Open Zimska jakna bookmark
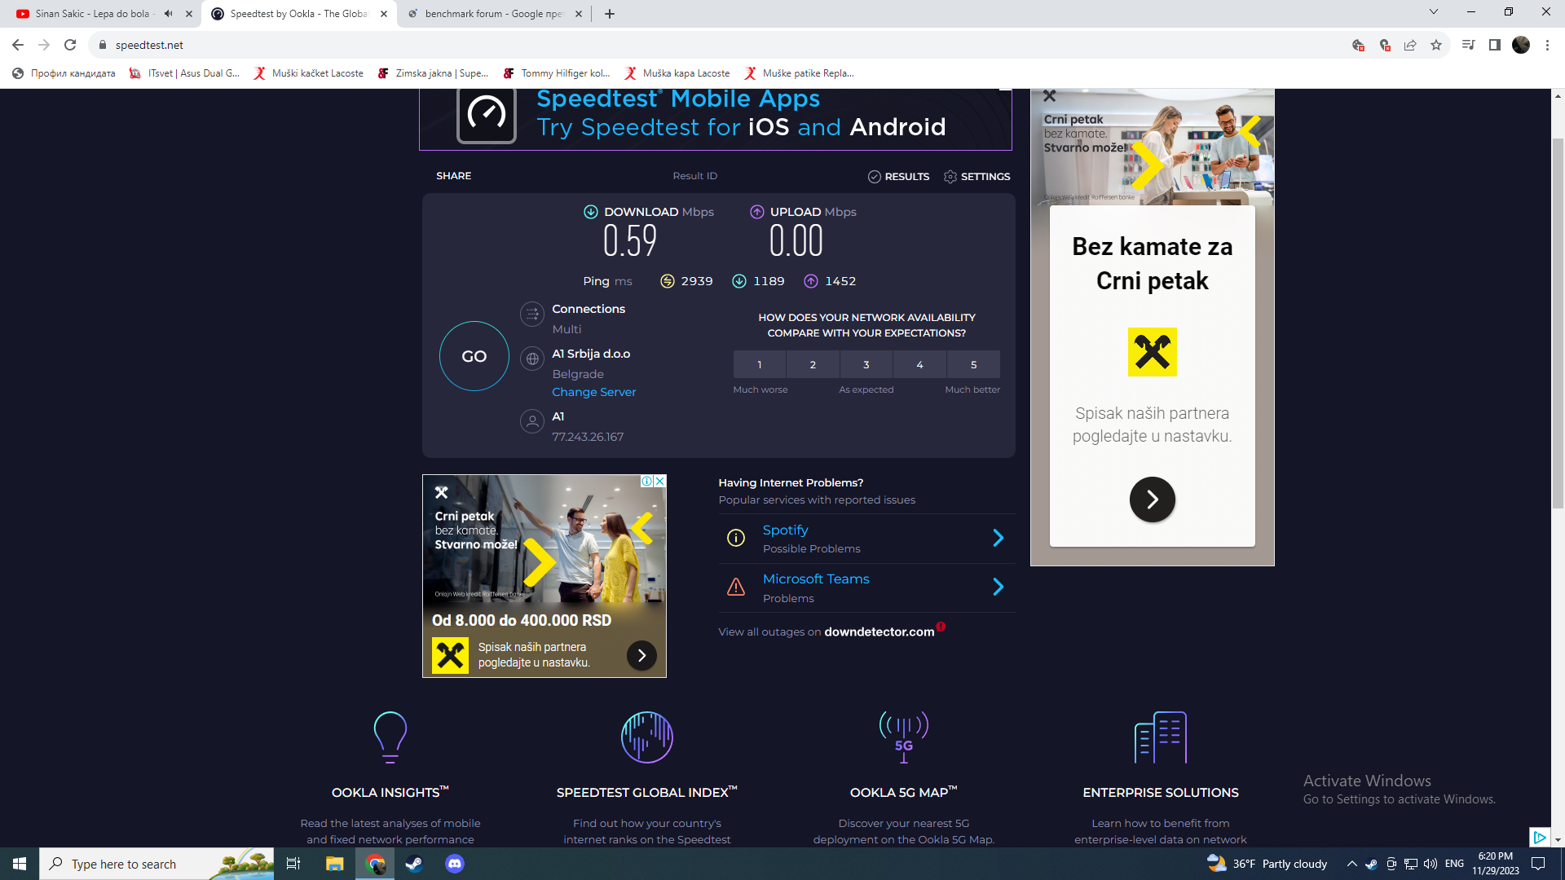Image resolution: width=1565 pixels, height=880 pixels. 433,73
